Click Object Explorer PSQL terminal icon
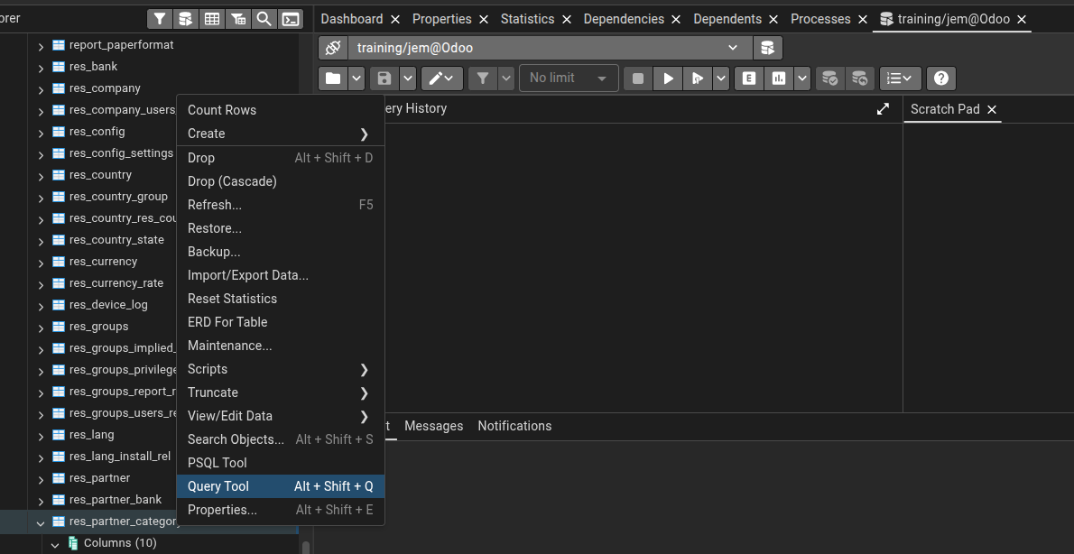The width and height of the screenshot is (1074, 554). click(292, 19)
